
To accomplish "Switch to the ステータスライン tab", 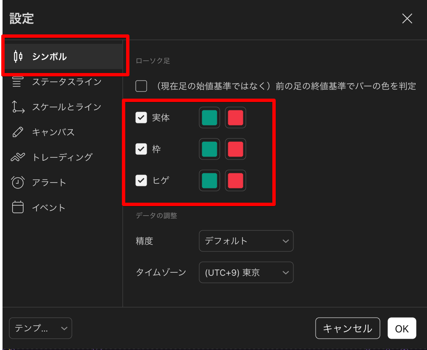I will (x=66, y=82).
